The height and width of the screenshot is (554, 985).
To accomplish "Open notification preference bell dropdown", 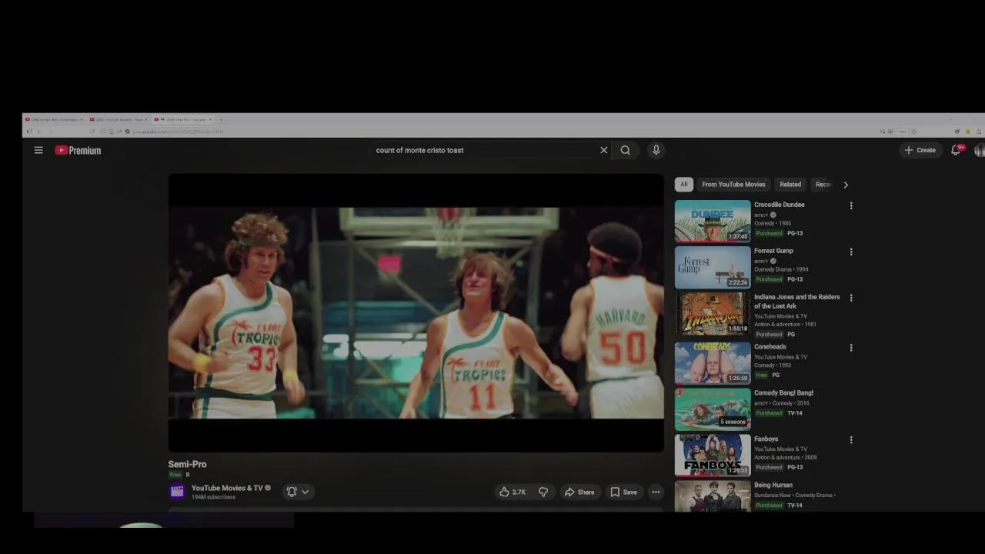I will click(x=298, y=492).
